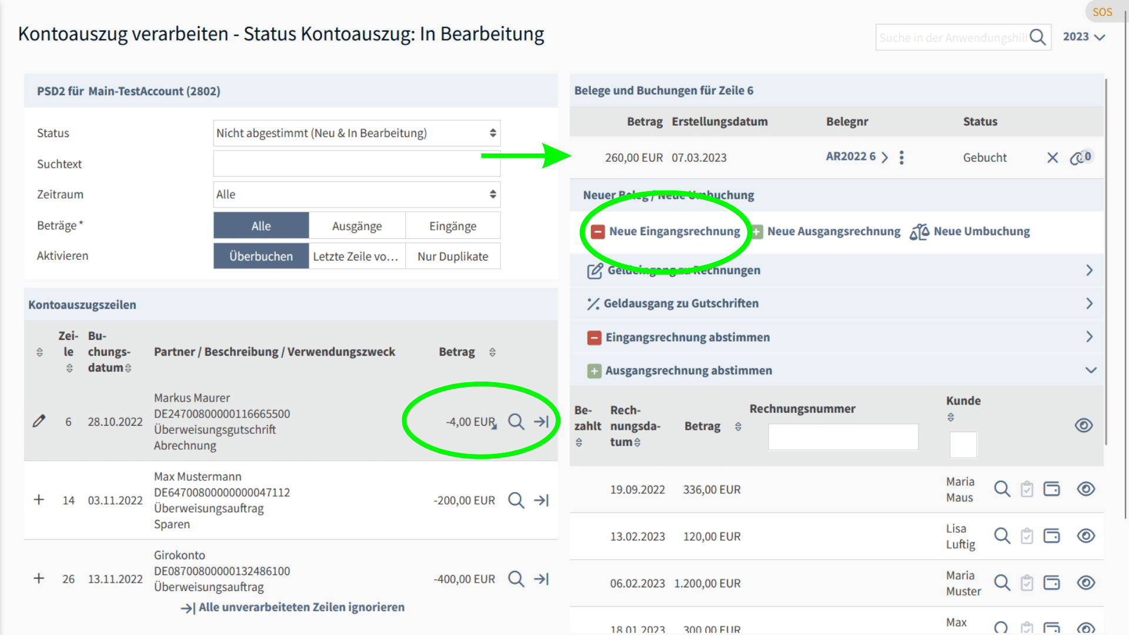Select Eingänge amount filter
Viewport: 1129px width, 635px height.
452,226
